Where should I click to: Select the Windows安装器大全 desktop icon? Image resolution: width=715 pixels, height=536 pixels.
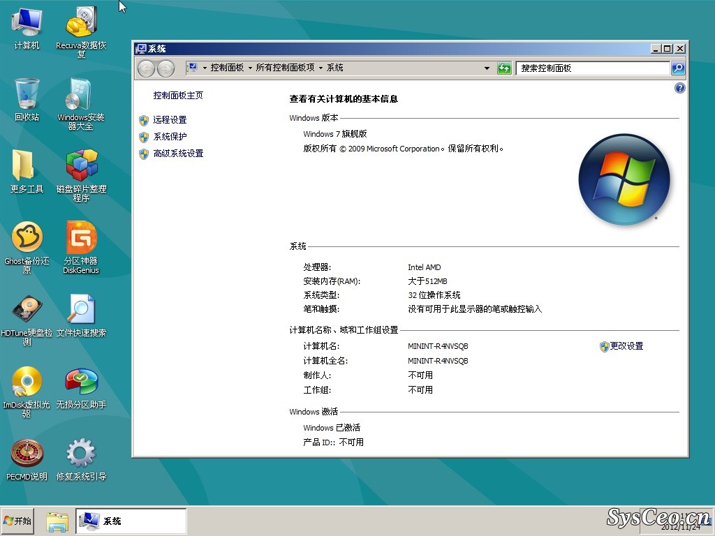[x=81, y=104]
